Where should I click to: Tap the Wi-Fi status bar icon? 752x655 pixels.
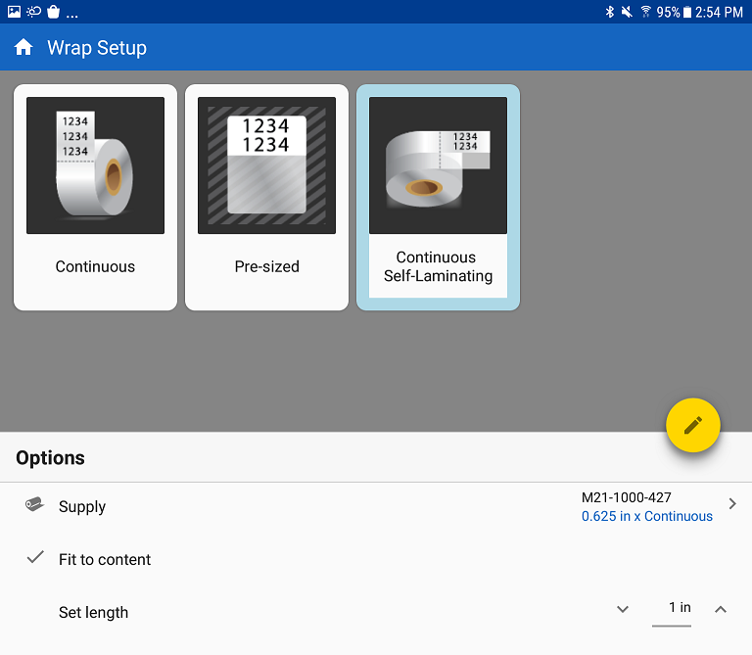coord(646,12)
